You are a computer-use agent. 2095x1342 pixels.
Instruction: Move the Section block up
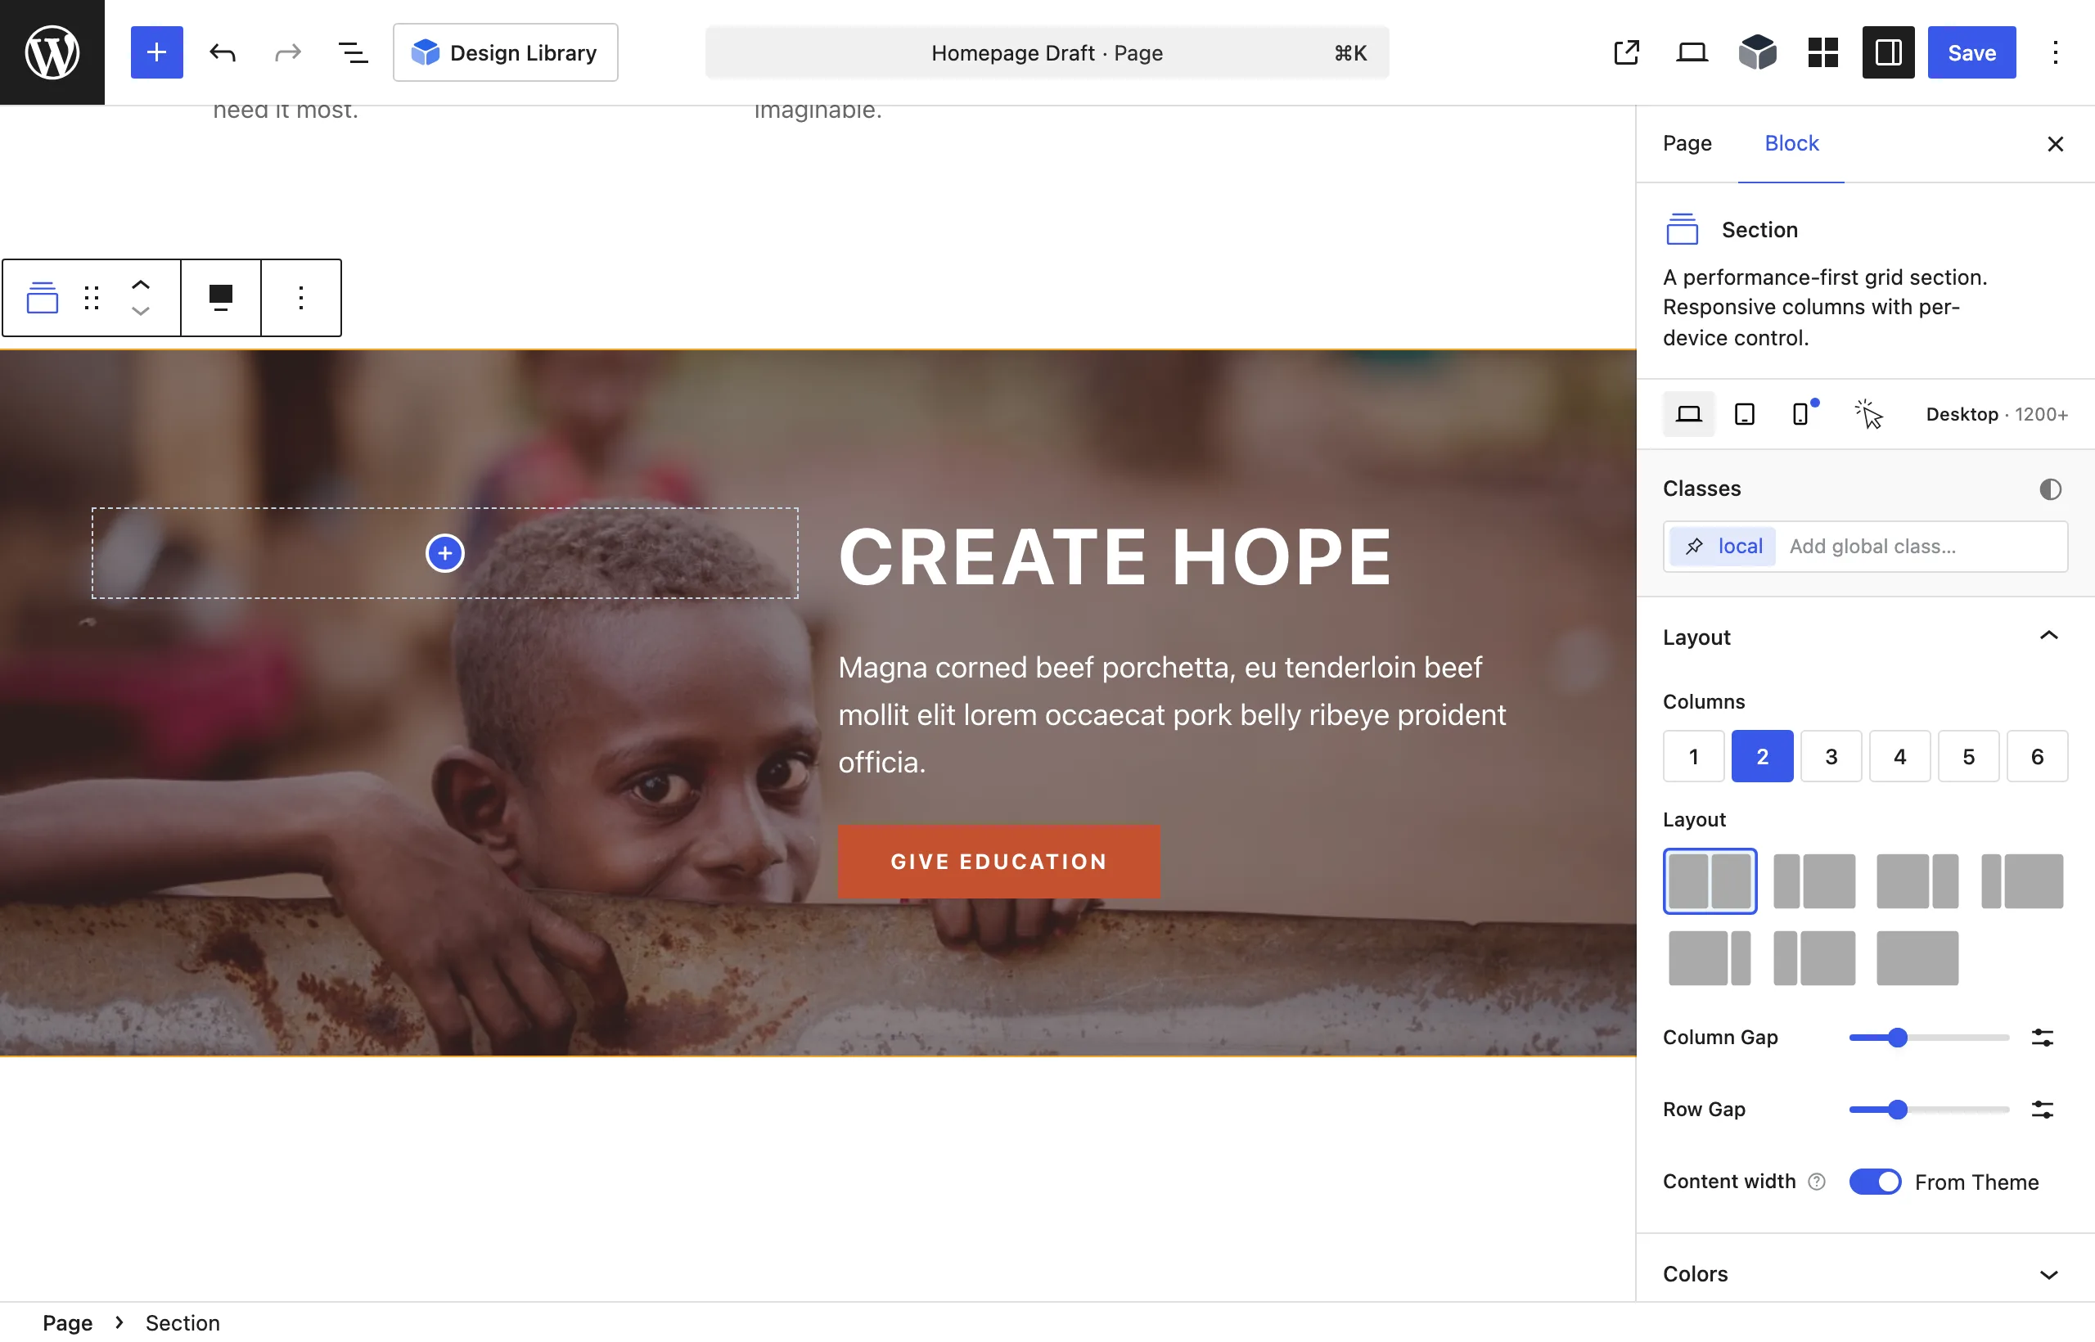[x=140, y=284]
